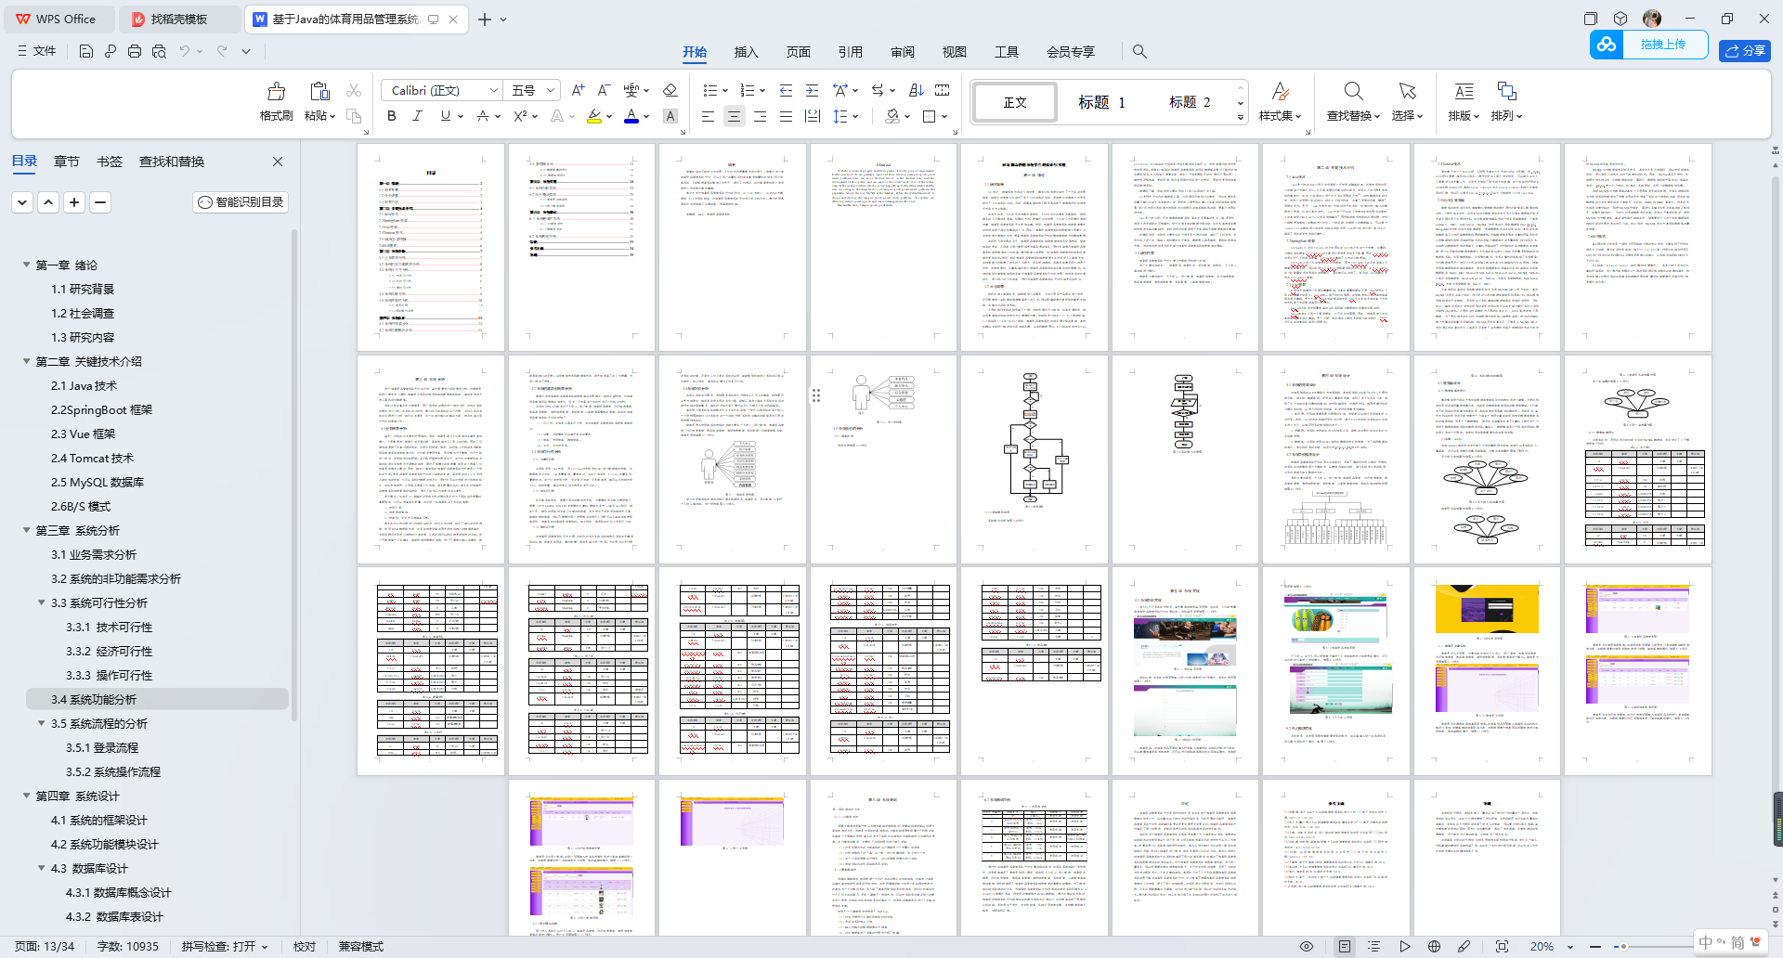Screen dimensions: 1783x958
Task: Click the Decrease Indent icon
Action: [786, 90]
